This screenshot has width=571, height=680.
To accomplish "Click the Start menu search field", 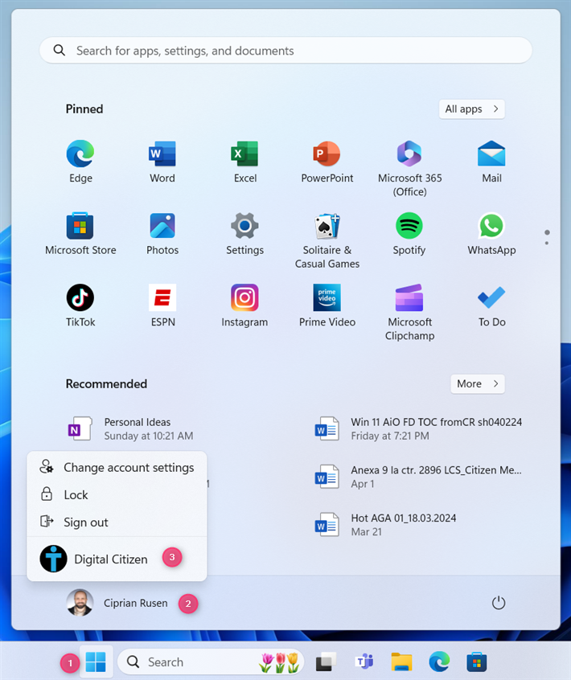I will point(286,51).
